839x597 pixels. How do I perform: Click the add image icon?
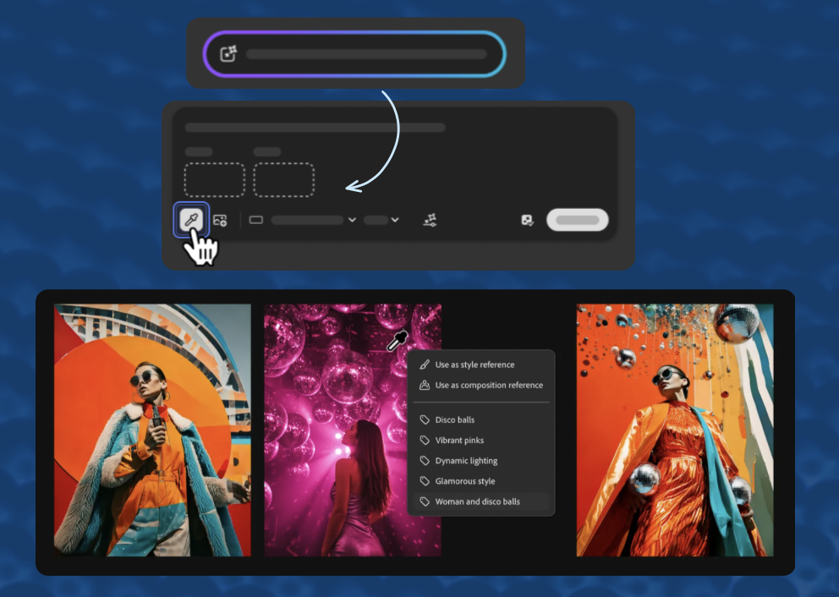point(220,220)
